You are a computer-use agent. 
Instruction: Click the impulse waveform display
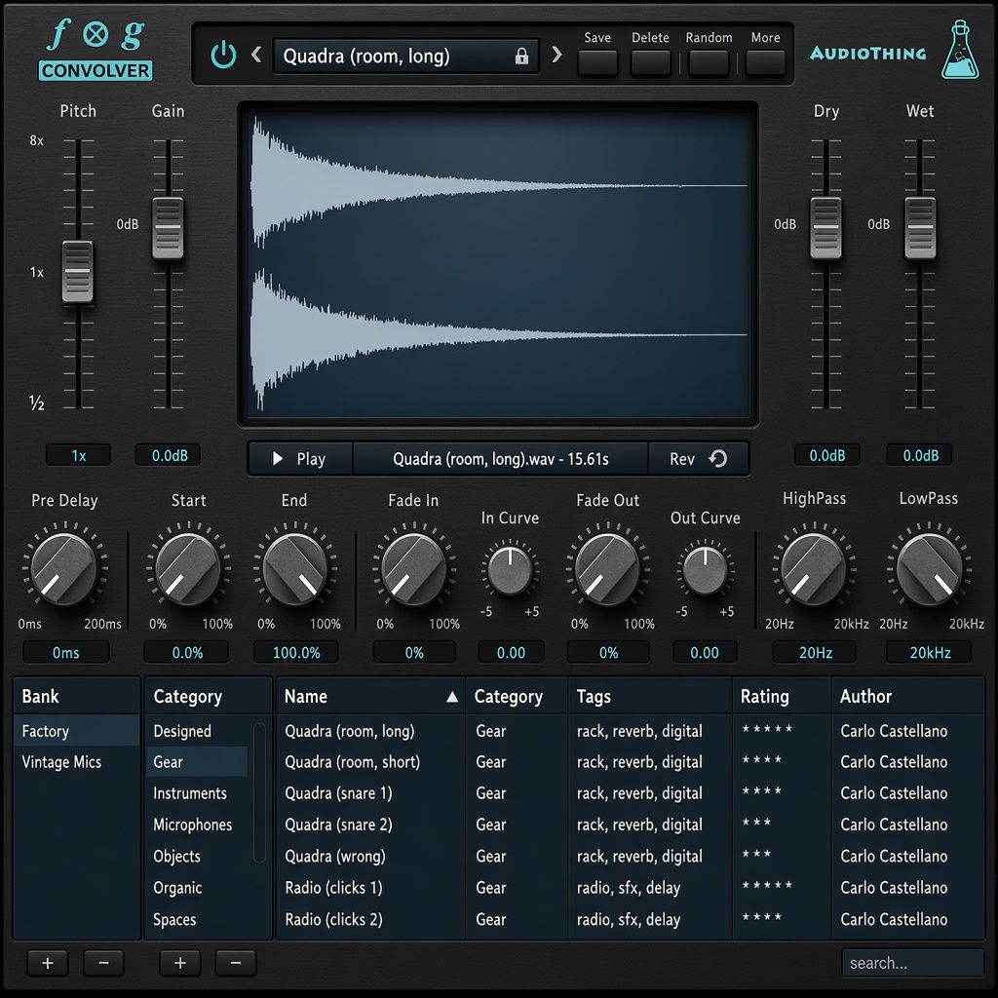pos(498,263)
